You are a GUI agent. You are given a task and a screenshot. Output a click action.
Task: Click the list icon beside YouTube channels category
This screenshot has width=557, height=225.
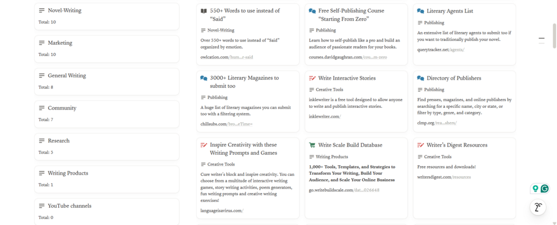(42, 206)
